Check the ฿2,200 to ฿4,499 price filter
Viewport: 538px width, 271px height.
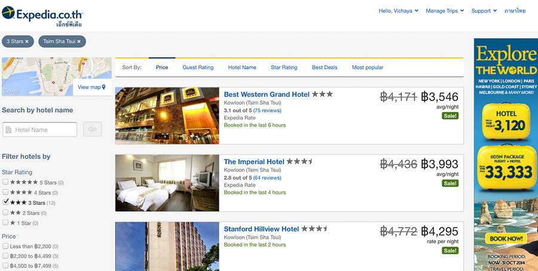[5, 256]
